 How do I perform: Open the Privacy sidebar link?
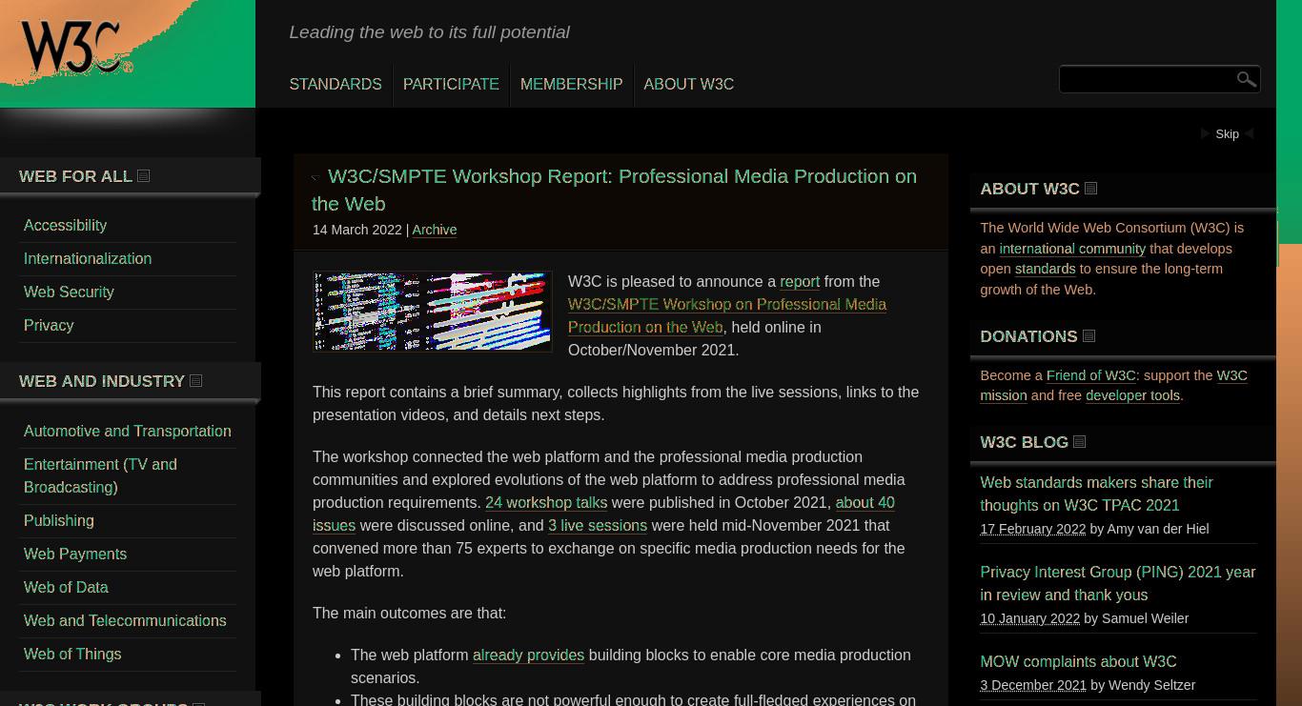click(49, 326)
